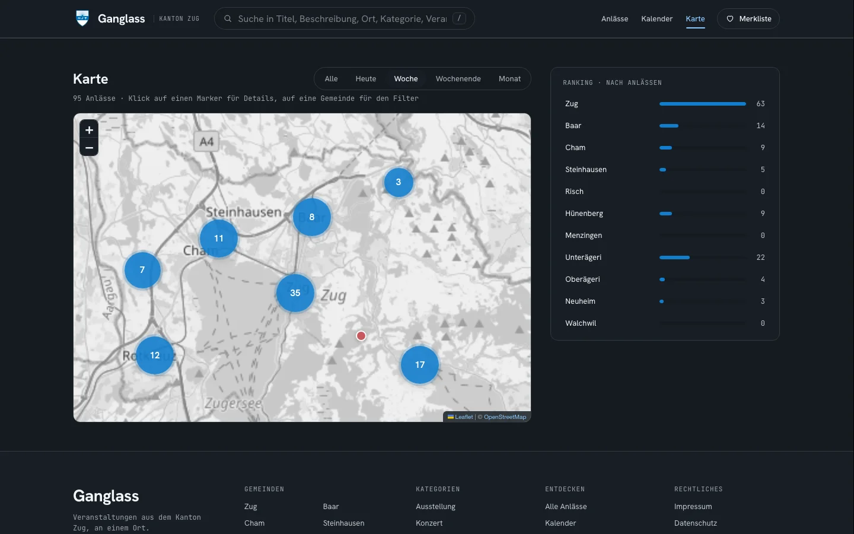The width and height of the screenshot is (854, 534).
Task: Zoom out the map with minus button
Action: [x=89, y=147]
